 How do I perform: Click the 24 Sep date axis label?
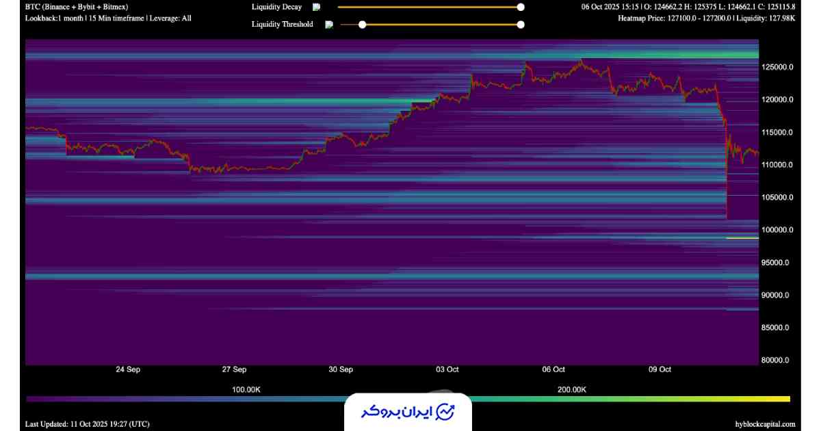(128, 369)
